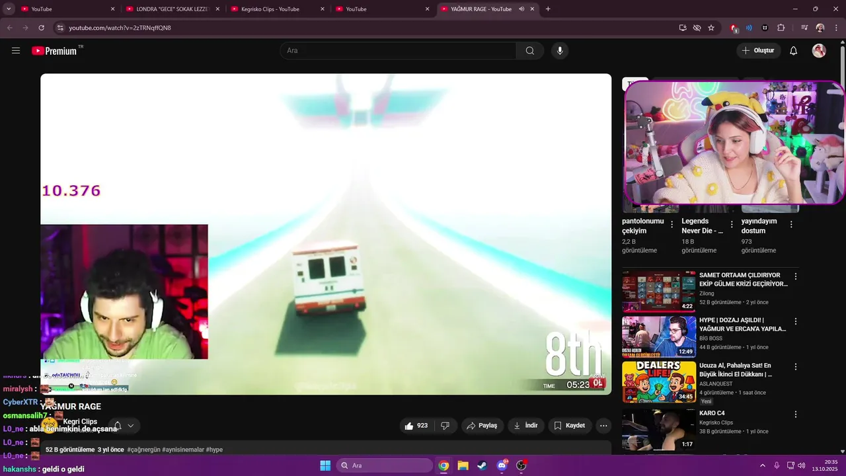Image resolution: width=846 pixels, height=476 pixels.
Task: Bookmark this page with the star icon
Action: click(711, 28)
